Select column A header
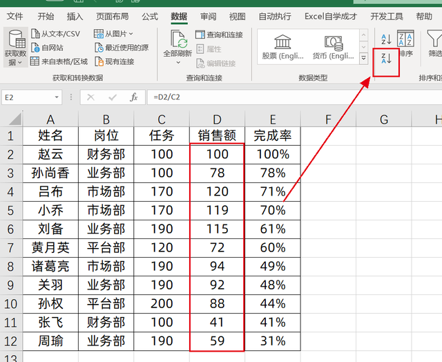 (50, 120)
